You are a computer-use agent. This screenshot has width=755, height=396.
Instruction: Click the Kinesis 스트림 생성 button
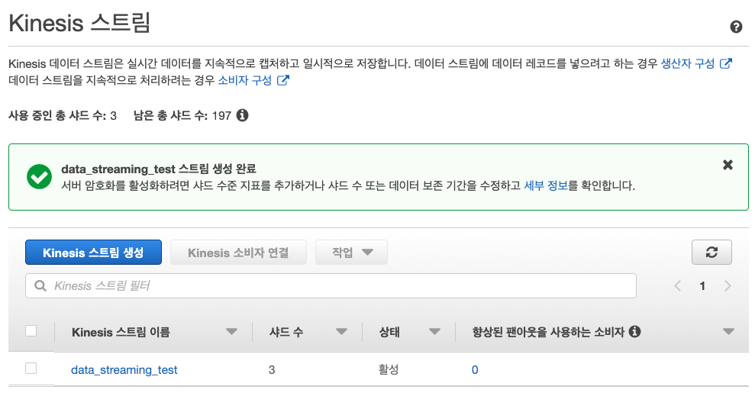93,253
